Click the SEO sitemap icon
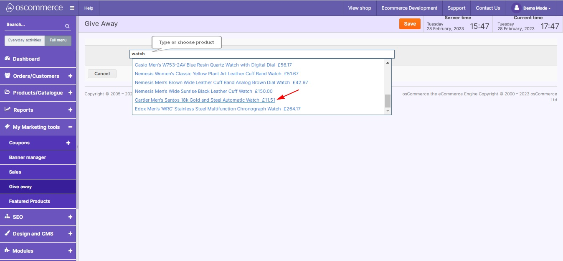This screenshot has width=563, height=261. 7,217
